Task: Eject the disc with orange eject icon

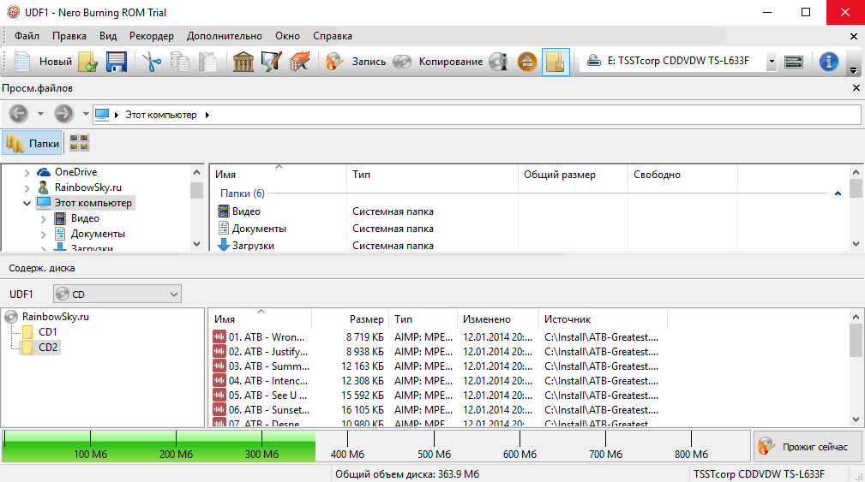Action: (527, 61)
